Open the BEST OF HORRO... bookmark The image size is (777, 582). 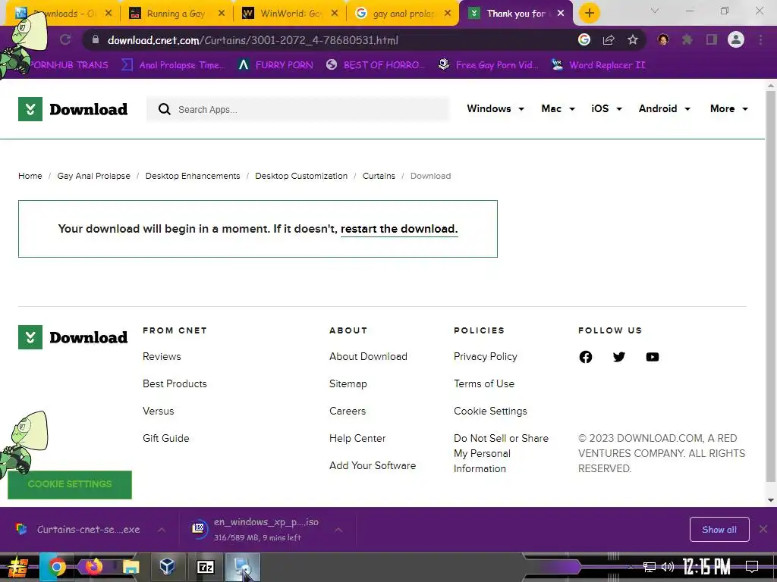click(376, 65)
